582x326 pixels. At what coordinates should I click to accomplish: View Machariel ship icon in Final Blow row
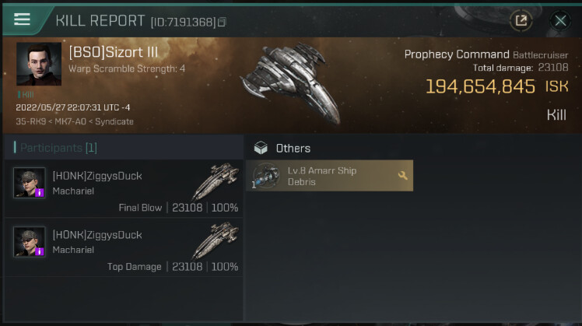(x=216, y=181)
